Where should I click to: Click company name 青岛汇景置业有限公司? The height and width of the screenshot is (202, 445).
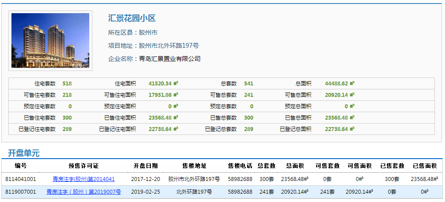click(170, 59)
